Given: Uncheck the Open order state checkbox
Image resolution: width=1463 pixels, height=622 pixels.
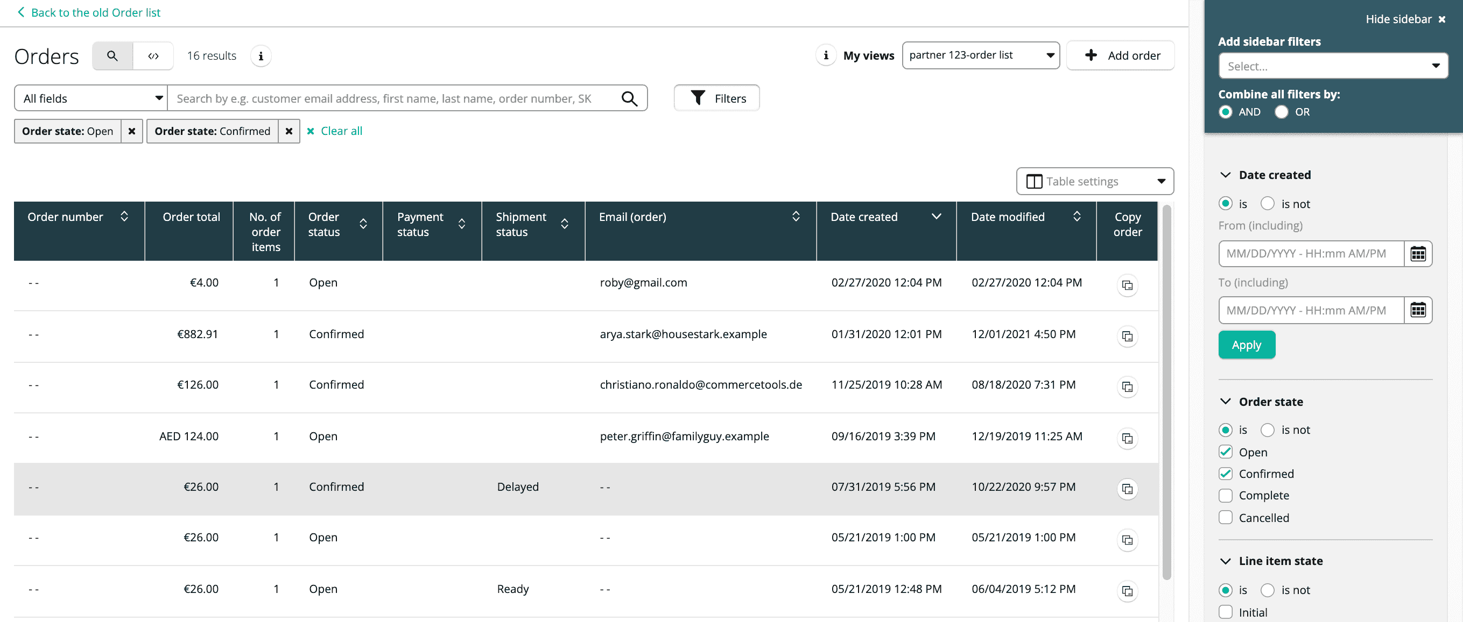Looking at the screenshot, I should coord(1226,452).
